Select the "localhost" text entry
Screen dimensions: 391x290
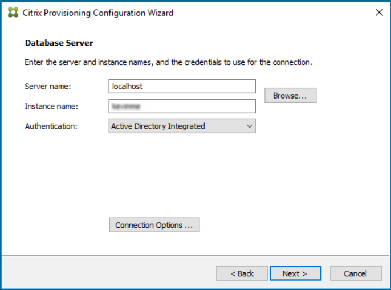pos(127,87)
